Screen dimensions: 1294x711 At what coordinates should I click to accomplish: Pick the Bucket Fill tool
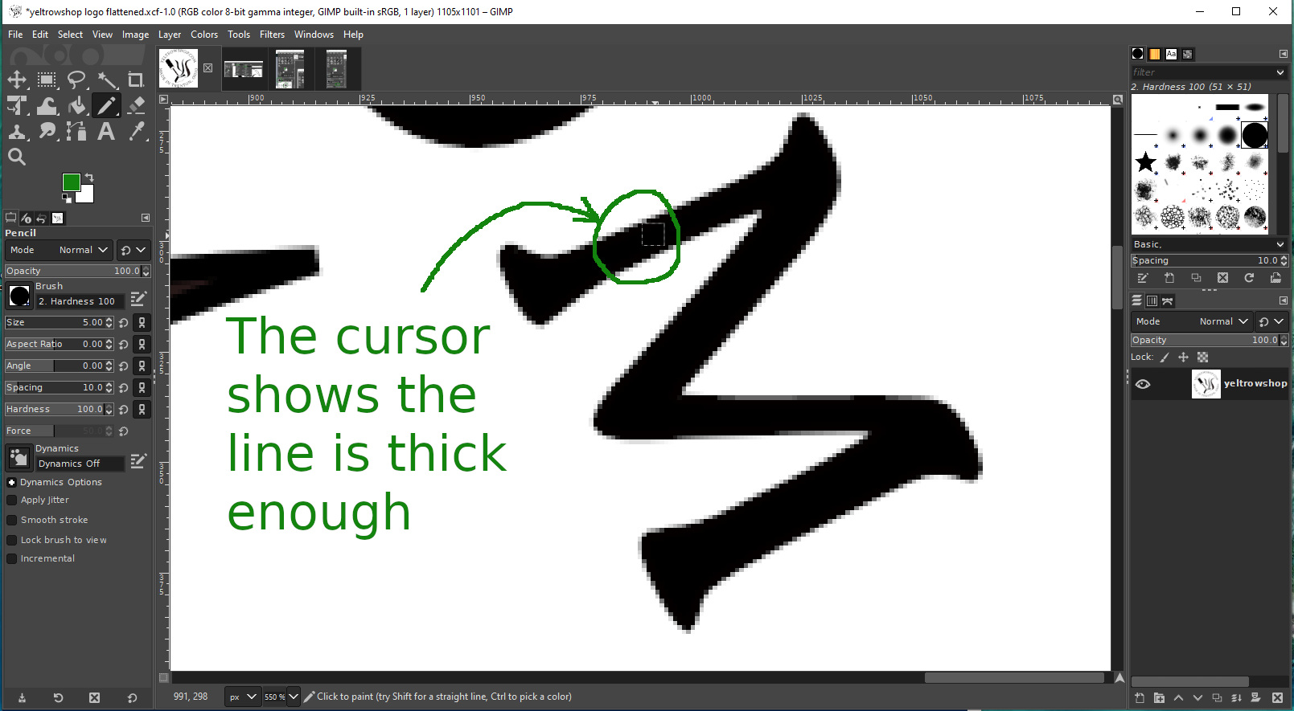pyautogui.click(x=76, y=106)
